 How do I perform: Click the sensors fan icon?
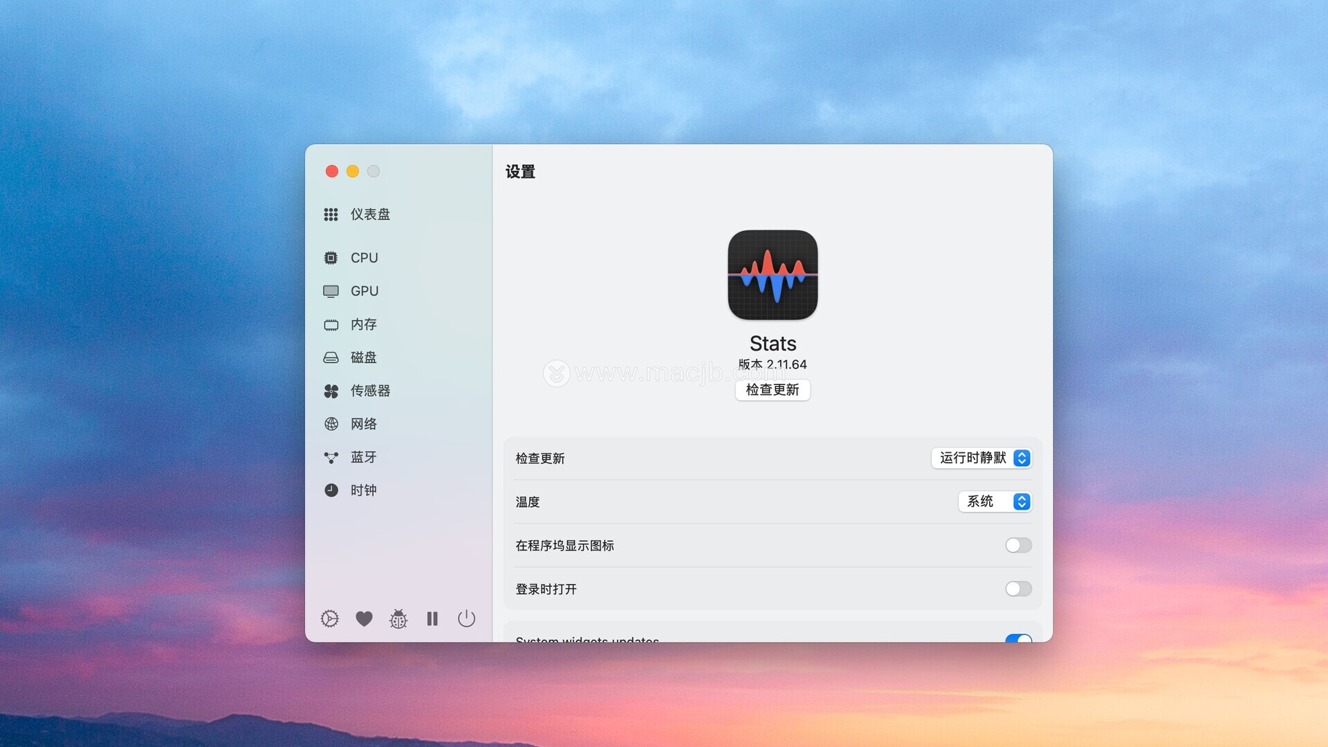(x=331, y=391)
